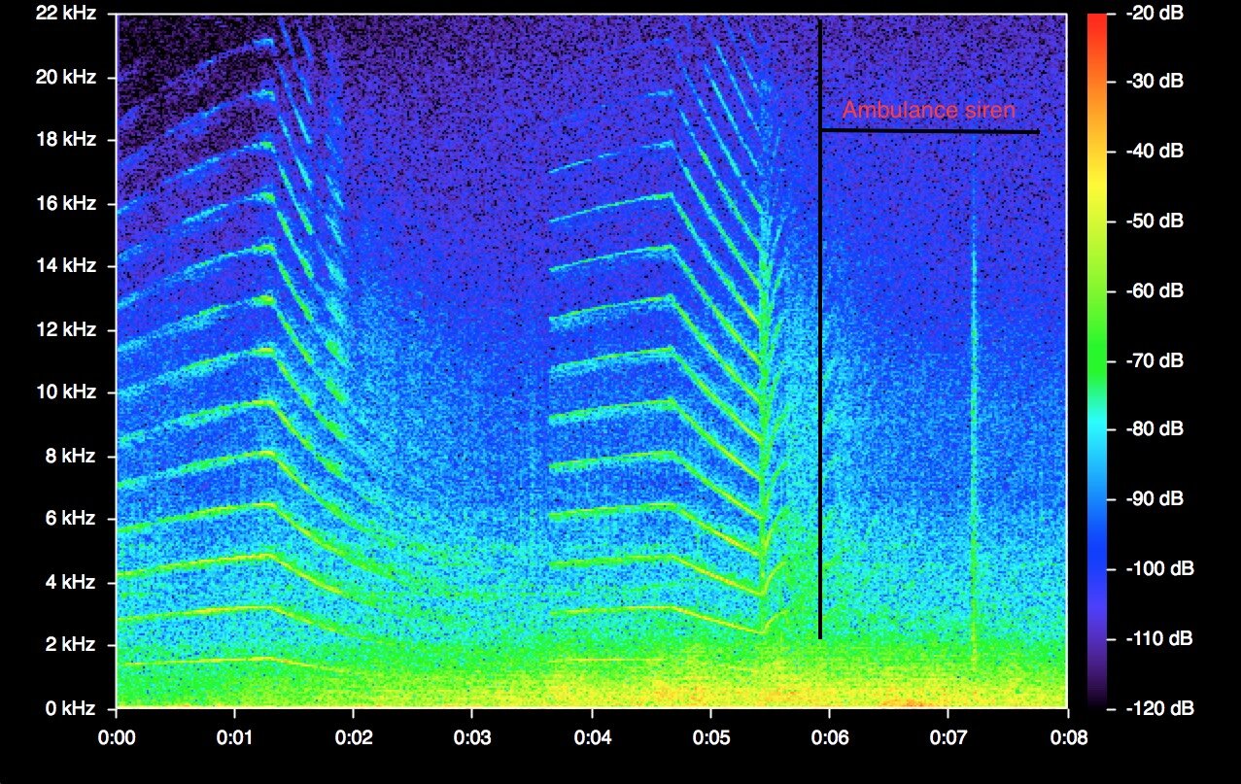Click the 0:00 time axis label
1241x784 pixels.
(117, 738)
